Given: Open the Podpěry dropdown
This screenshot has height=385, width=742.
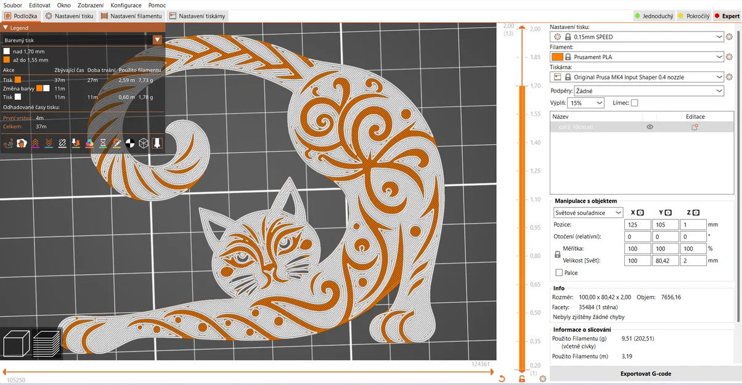Looking at the screenshot, I should [648, 91].
